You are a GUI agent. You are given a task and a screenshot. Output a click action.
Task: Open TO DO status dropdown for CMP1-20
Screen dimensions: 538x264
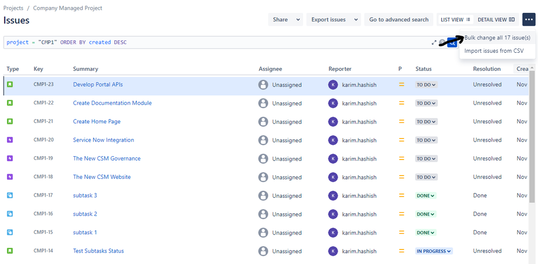click(426, 141)
